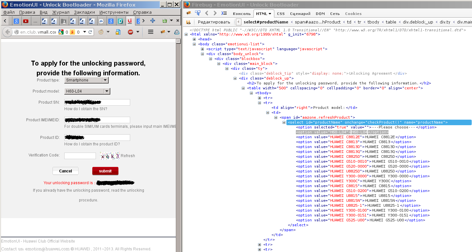Switch to Firebug Консоль tab
Viewport: 472px width, 252px height.
(x=241, y=14)
